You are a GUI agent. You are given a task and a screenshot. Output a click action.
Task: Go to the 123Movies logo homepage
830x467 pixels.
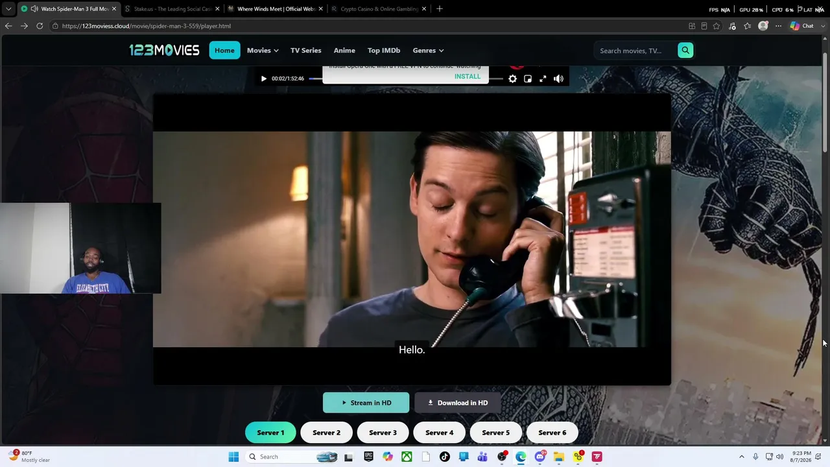[x=164, y=50]
